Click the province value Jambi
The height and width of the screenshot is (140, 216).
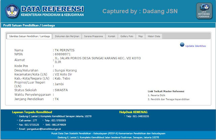click(x=59, y=84)
